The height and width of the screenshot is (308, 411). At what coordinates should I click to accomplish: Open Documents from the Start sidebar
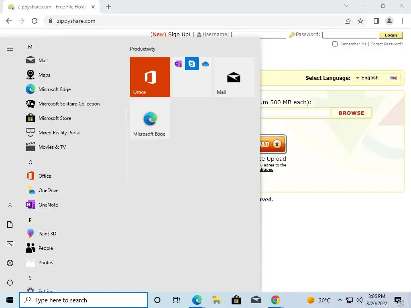tap(10, 225)
